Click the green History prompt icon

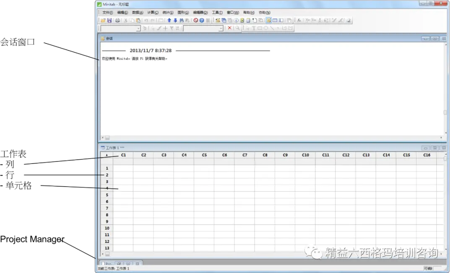(x=242, y=20)
